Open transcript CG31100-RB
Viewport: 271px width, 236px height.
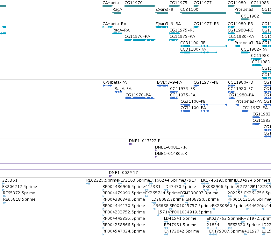coord(203,46)
